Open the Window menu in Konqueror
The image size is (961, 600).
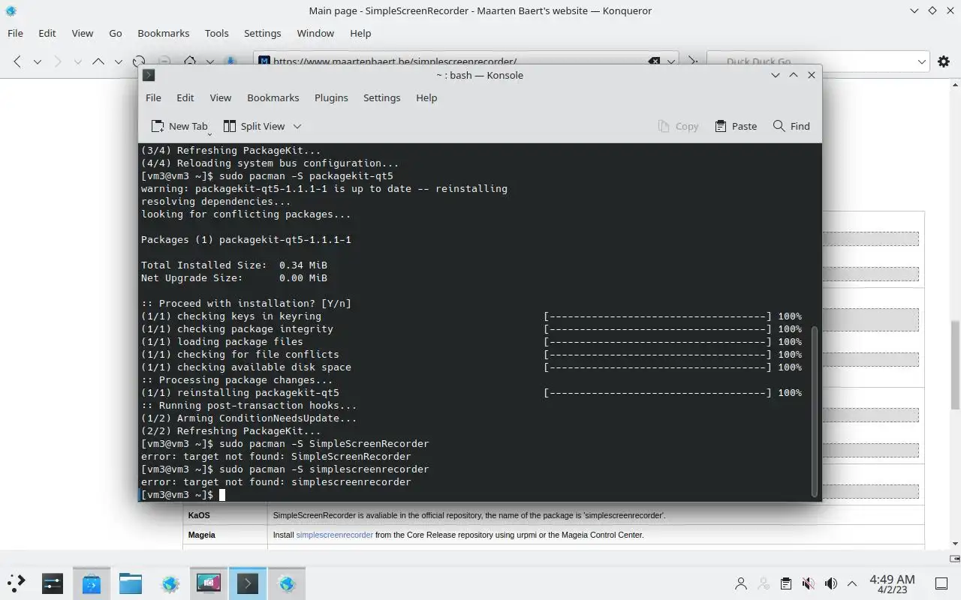tap(315, 33)
